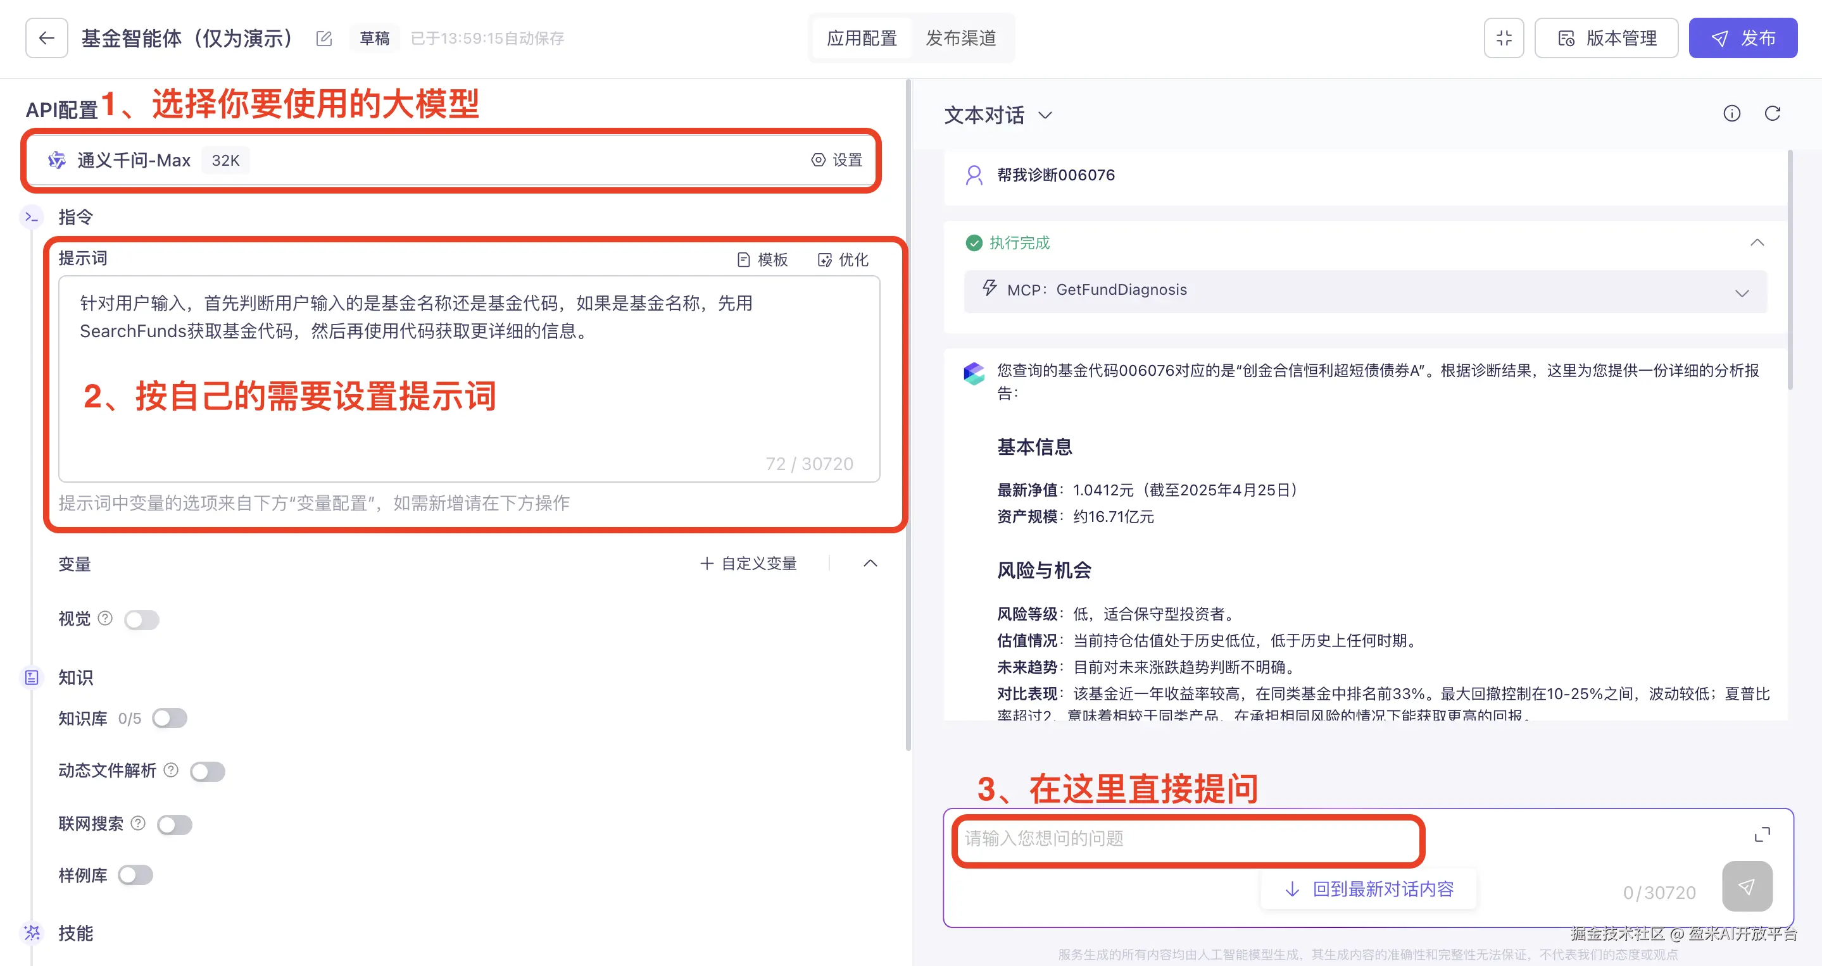Enable the 知识库 knowledge base switch
Image resolution: width=1822 pixels, height=966 pixels.
point(170,719)
